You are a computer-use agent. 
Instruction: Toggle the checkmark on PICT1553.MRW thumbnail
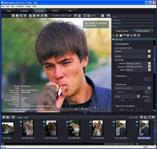pyautogui.click(x=21, y=125)
